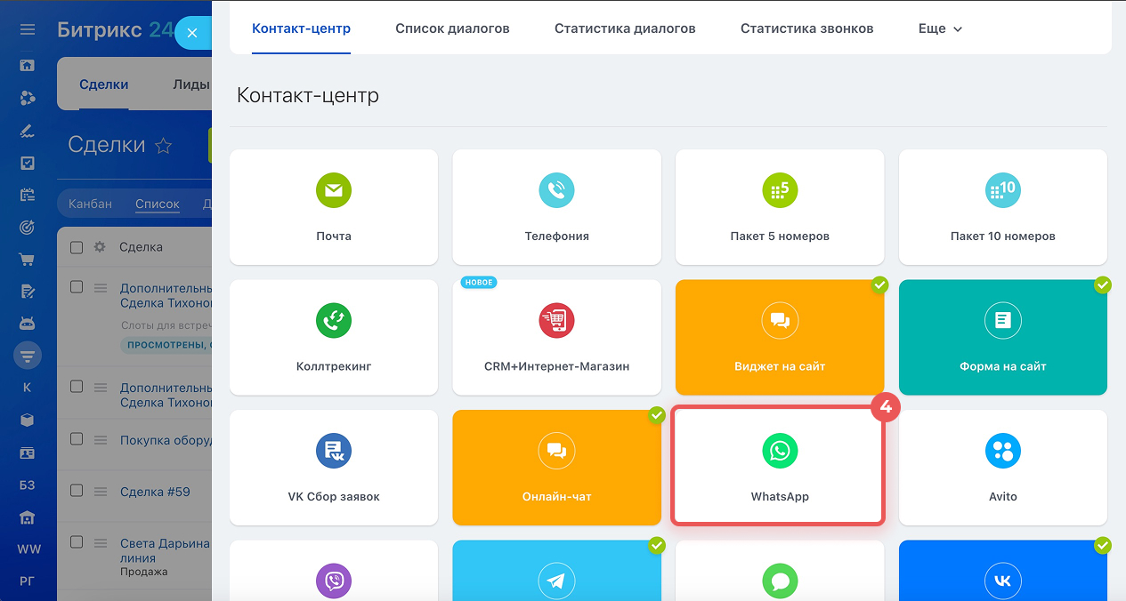The width and height of the screenshot is (1126, 601).
Task: Click the Битрикс 24 logo
Action: pyautogui.click(x=116, y=29)
